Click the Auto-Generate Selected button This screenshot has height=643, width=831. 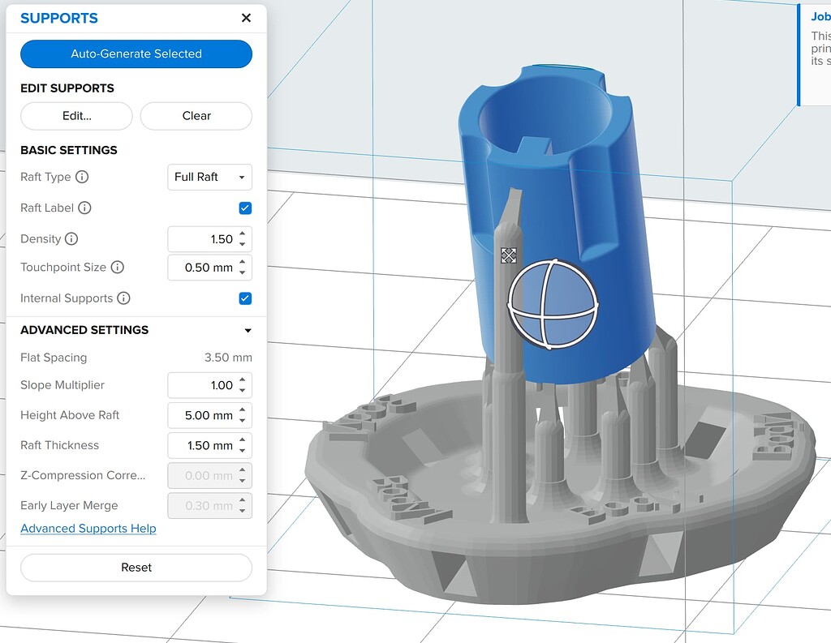[x=136, y=54]
